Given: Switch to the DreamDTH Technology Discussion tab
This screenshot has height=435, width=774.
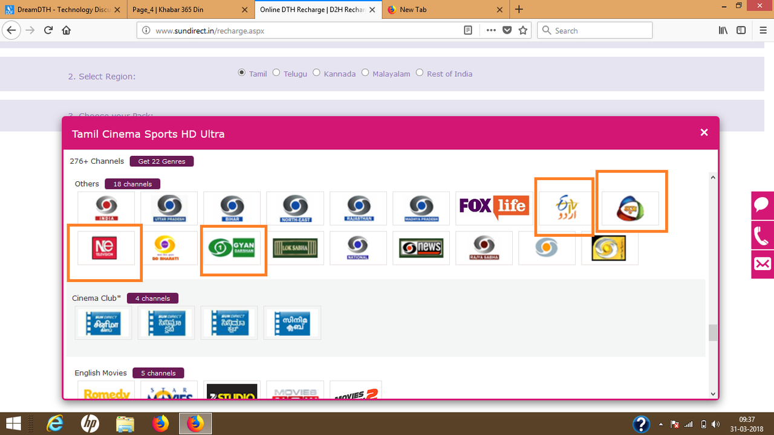Looking at the screenshot, I should pyautogui.click(x=63, y=10).
